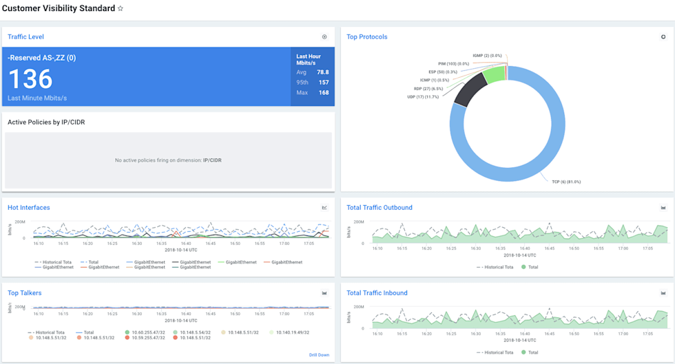
Task: Toggle the black-line GigabitEthernet legend entry
Action: coord(191,262)
